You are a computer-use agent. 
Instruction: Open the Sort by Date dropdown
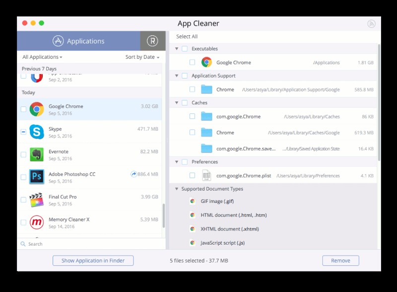click(x=142, y=57)
